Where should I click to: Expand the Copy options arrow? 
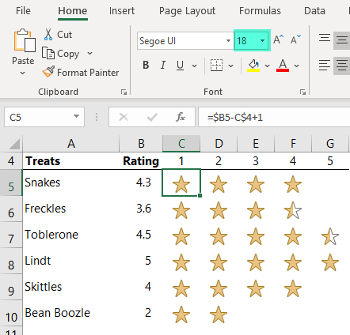(89, 54)
